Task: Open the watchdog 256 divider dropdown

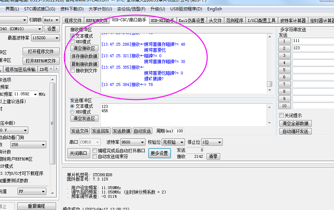Action: click(28, 145)
